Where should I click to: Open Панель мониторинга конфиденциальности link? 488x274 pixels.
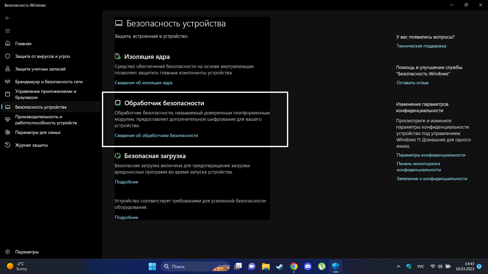coord(419,167)
